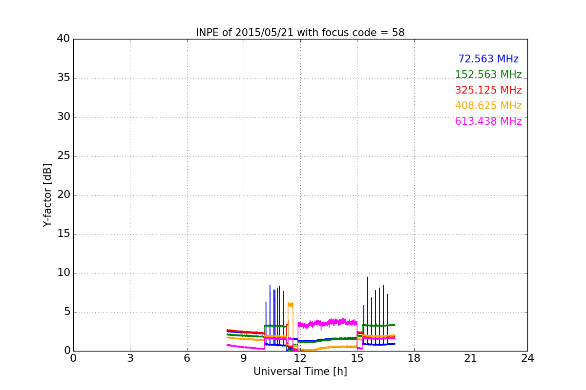Click the x-axis tick label 3
This screenshot has height=390, width=586.
[x=130, y=358]
